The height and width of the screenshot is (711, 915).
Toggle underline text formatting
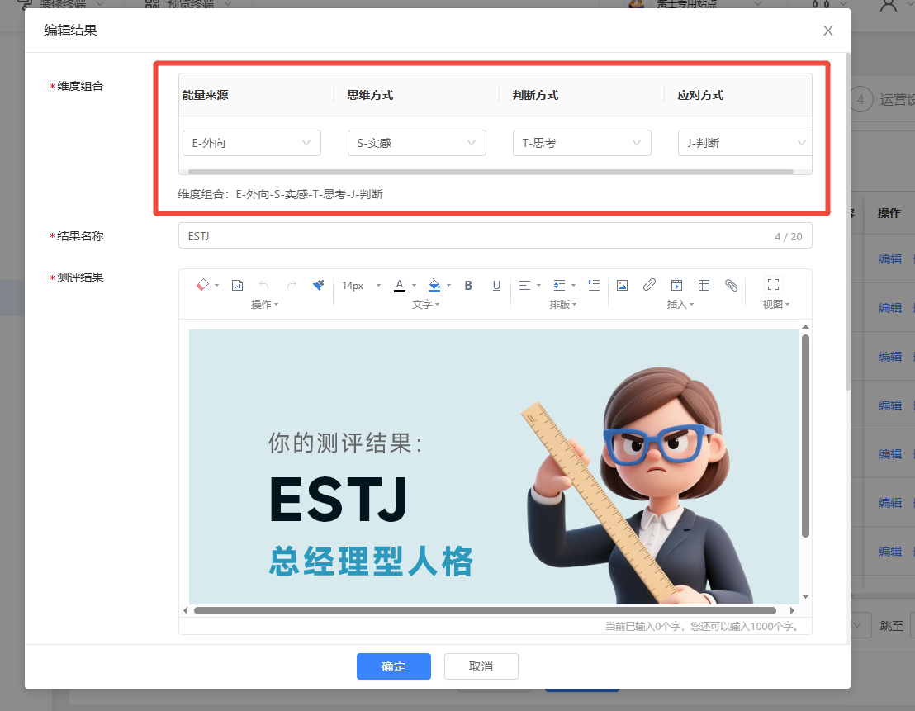pyautogui.click(x=496, y=285)
